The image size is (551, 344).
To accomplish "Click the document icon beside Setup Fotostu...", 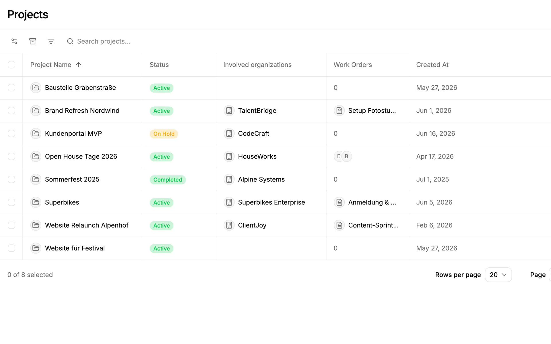I will [x=339, y=110].
